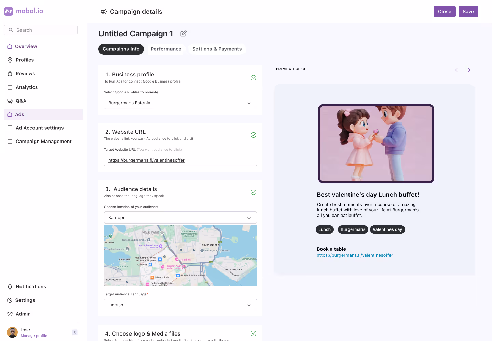
Task: Click the Valentines day tag in preview
Action: (x=387, y=229)
